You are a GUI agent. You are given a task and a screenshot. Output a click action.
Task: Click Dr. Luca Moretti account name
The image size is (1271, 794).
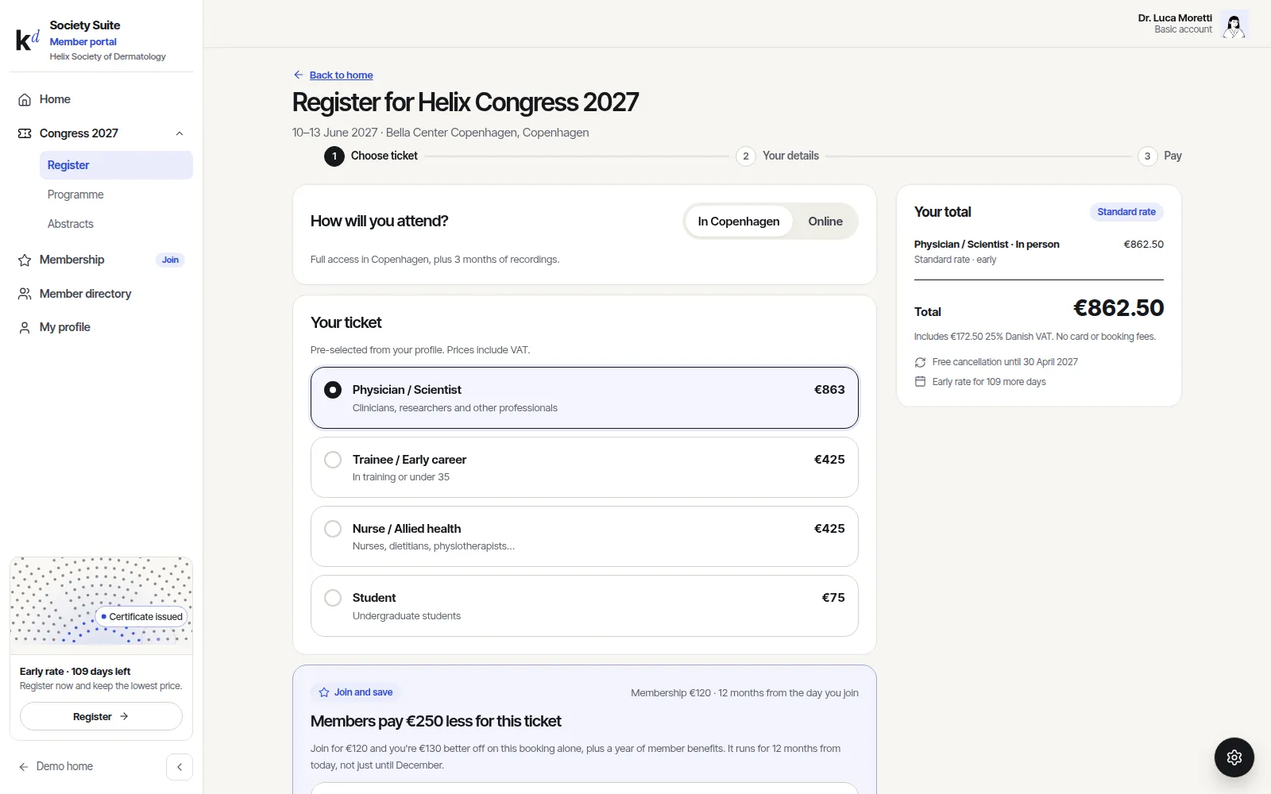(x=1175, y=17)
